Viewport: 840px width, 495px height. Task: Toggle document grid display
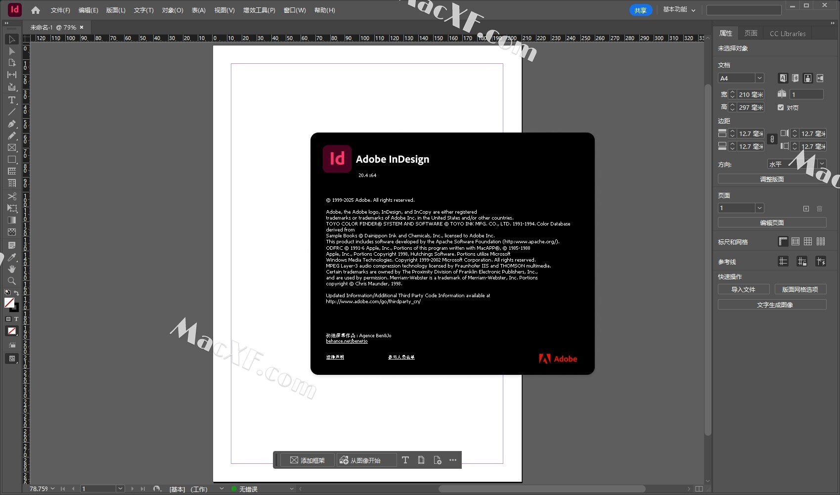808,241
